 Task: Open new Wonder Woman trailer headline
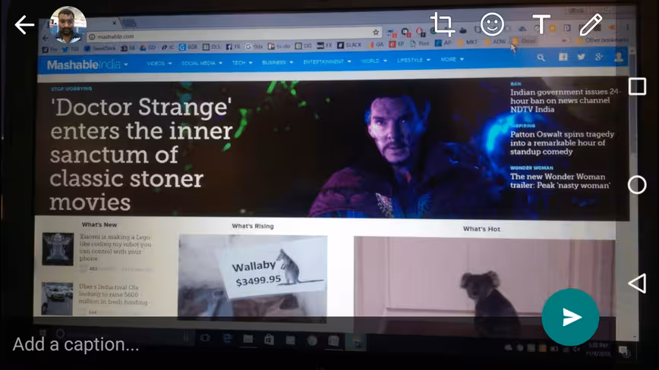coord(560,180)
